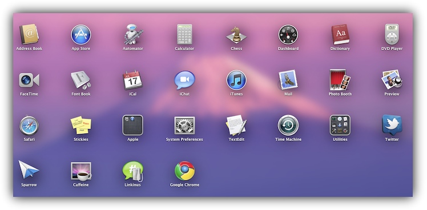Launch the Dictionary app
Viewport: 427px width, 210px height.
point(340,34)
